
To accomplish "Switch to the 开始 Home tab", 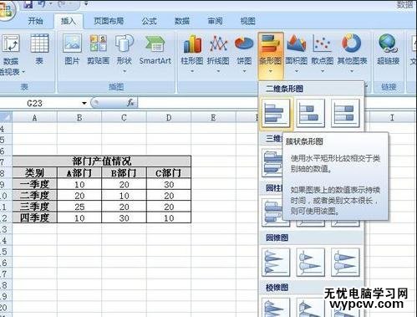I will (35, 21).
